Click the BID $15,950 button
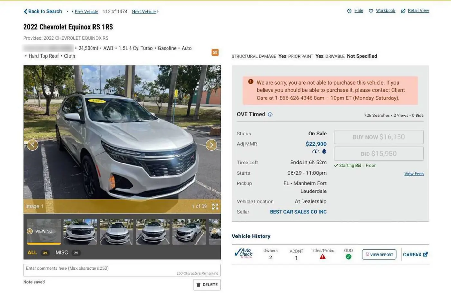The width and height of the screenshot is (451, 298). (379, 154)
